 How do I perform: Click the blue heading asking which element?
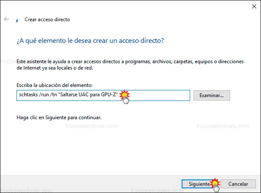click(x=90, y=41)
